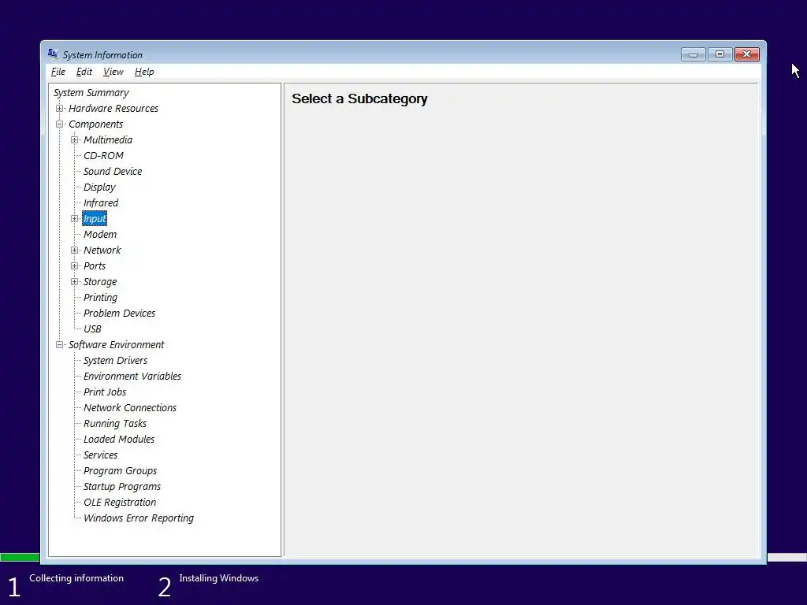Expand the Hardware Resources node
Screen dimensions: 807x605
(x=60, y=109)
